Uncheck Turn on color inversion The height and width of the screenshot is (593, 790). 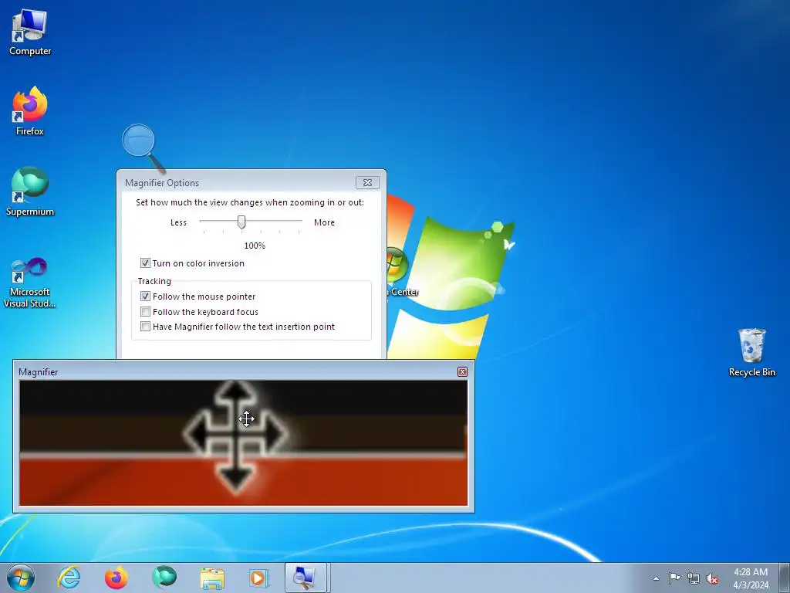pos(145,263)
